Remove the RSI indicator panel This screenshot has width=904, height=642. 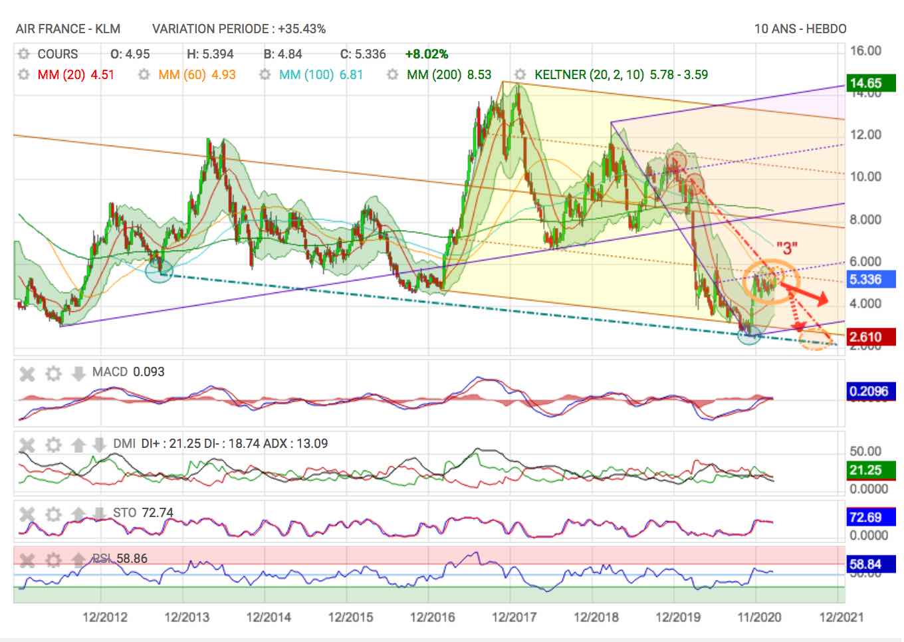(27, 560)
